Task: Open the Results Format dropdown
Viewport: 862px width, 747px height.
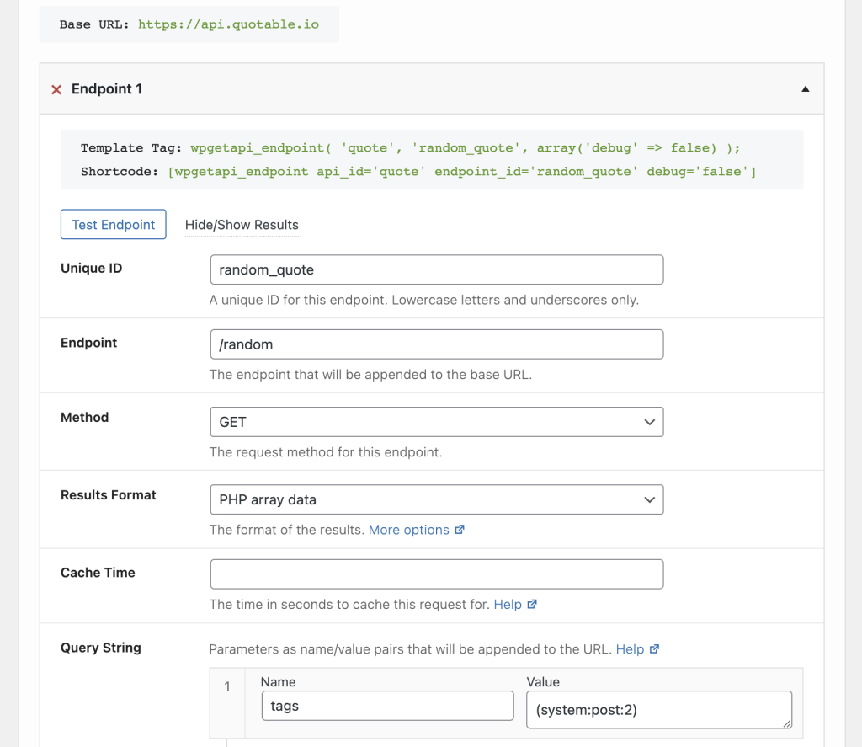Action: pos(436,499)
